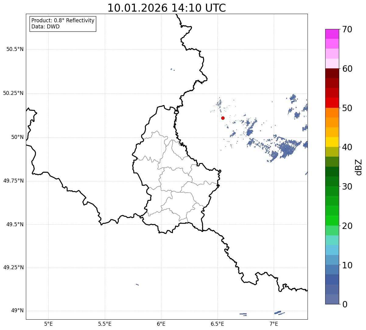Click the colorbar label 10

pos(347,265)
